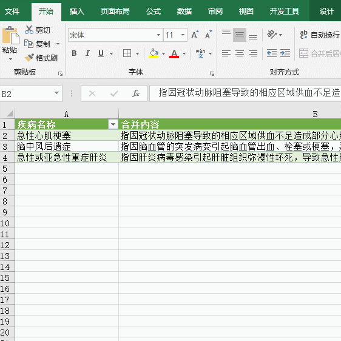The image size is (341, 341).
Task: Click the 粘贴 Paste button
Action: click(10, 43)
